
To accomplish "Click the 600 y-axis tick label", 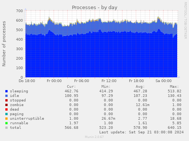I will (x=19, y=21).
